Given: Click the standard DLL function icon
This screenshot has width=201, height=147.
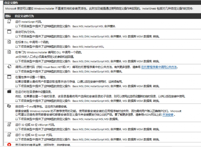Looking at the screenshot, I should (9, 42).
